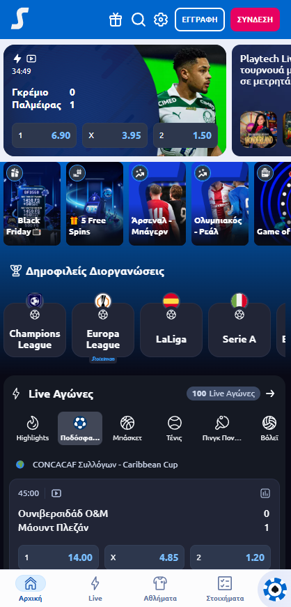Click the Stoiximan S logo
The height and width of the screenshot is (607, 291).
19,19
